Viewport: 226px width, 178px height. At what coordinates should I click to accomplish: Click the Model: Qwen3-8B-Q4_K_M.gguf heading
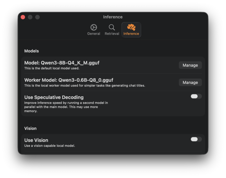62,63
